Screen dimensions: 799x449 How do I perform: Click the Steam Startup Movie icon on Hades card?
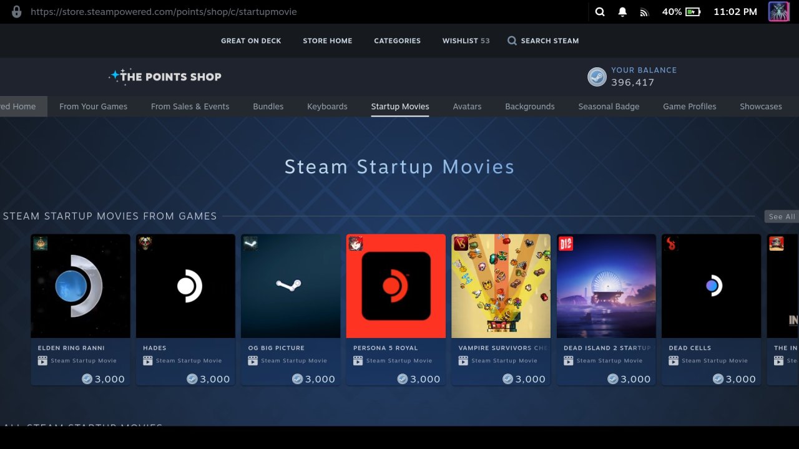click(x=147, y=360)
